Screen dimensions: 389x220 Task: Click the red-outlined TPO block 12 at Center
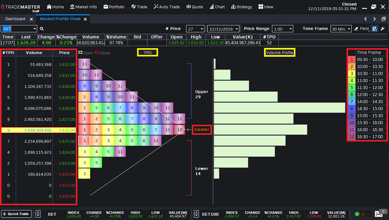coord(179,130)
